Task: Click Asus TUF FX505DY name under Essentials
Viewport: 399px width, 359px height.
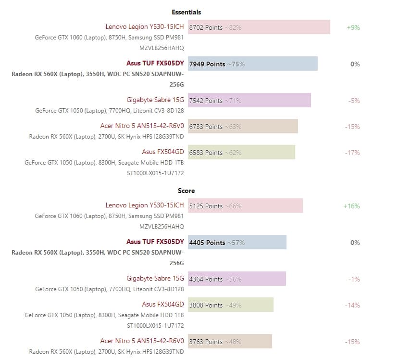Action: tap(155, 64)
